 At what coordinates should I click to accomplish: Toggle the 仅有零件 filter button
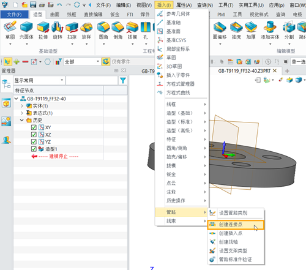pyautogui.click(x=106, y=62)
